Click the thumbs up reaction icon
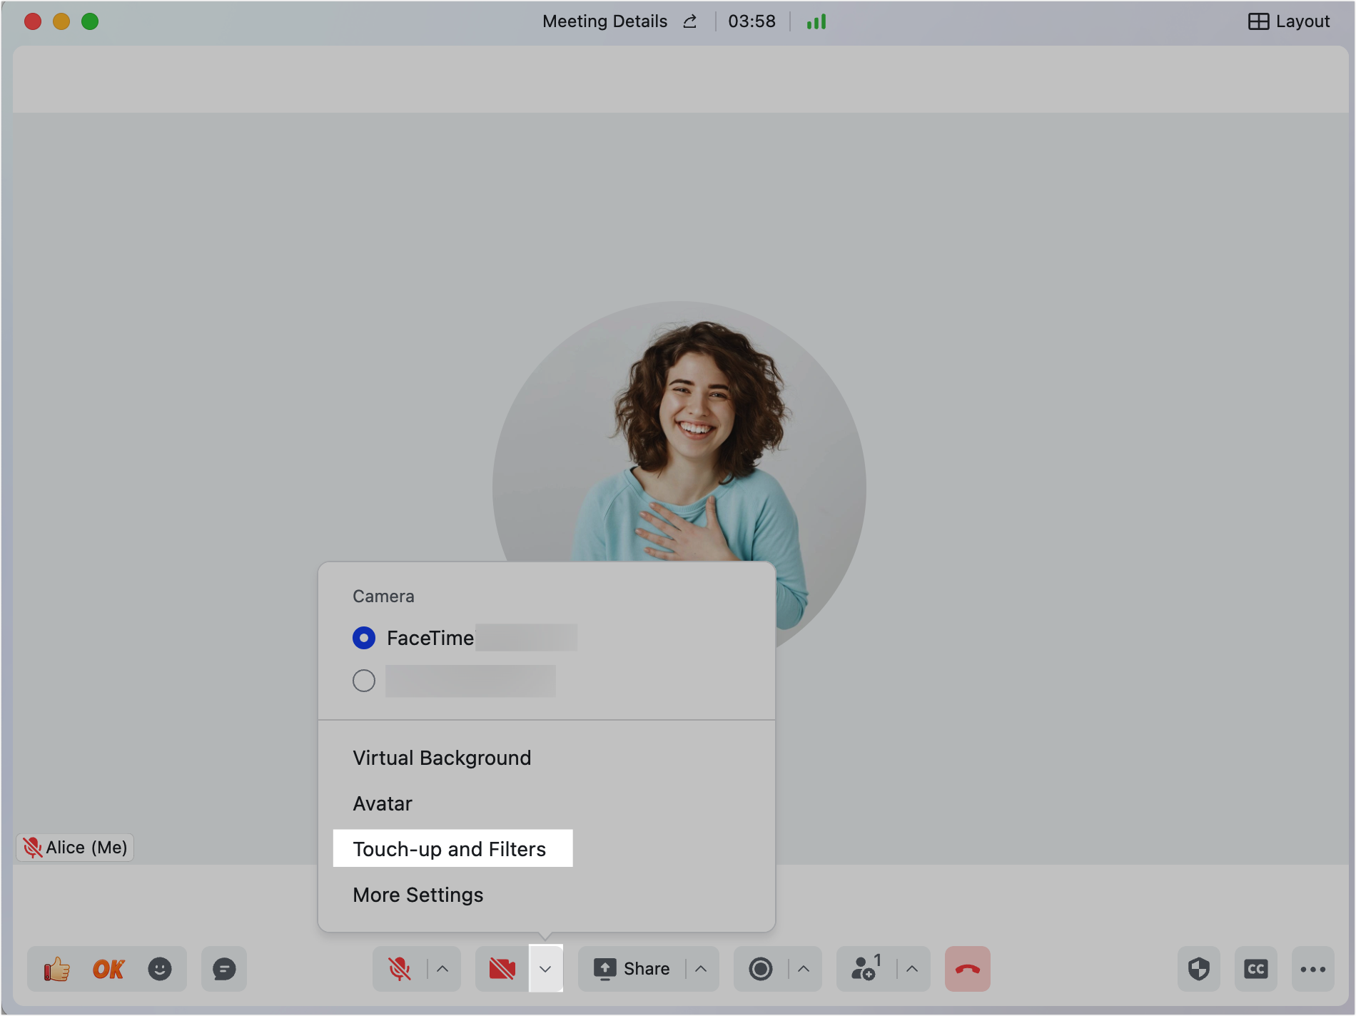 (57, 969)
